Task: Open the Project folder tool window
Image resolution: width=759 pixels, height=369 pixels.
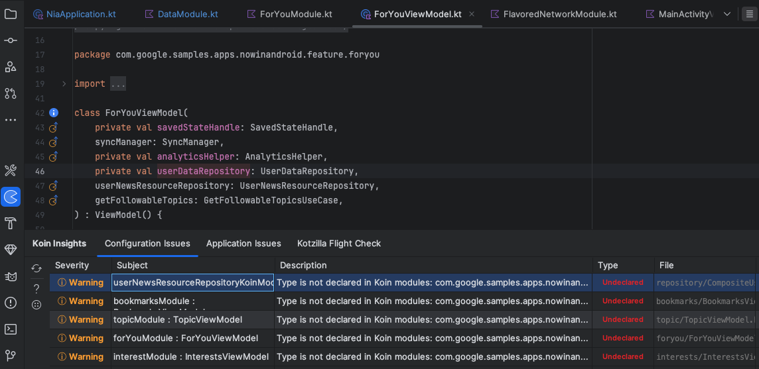Action: 11,14
